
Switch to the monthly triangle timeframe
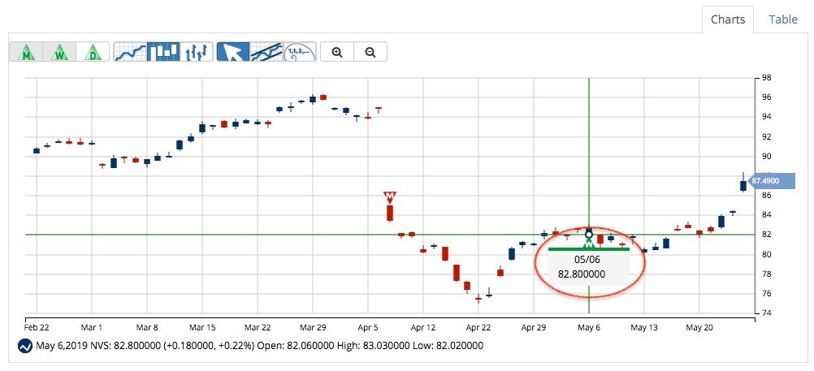pos(27,52)
